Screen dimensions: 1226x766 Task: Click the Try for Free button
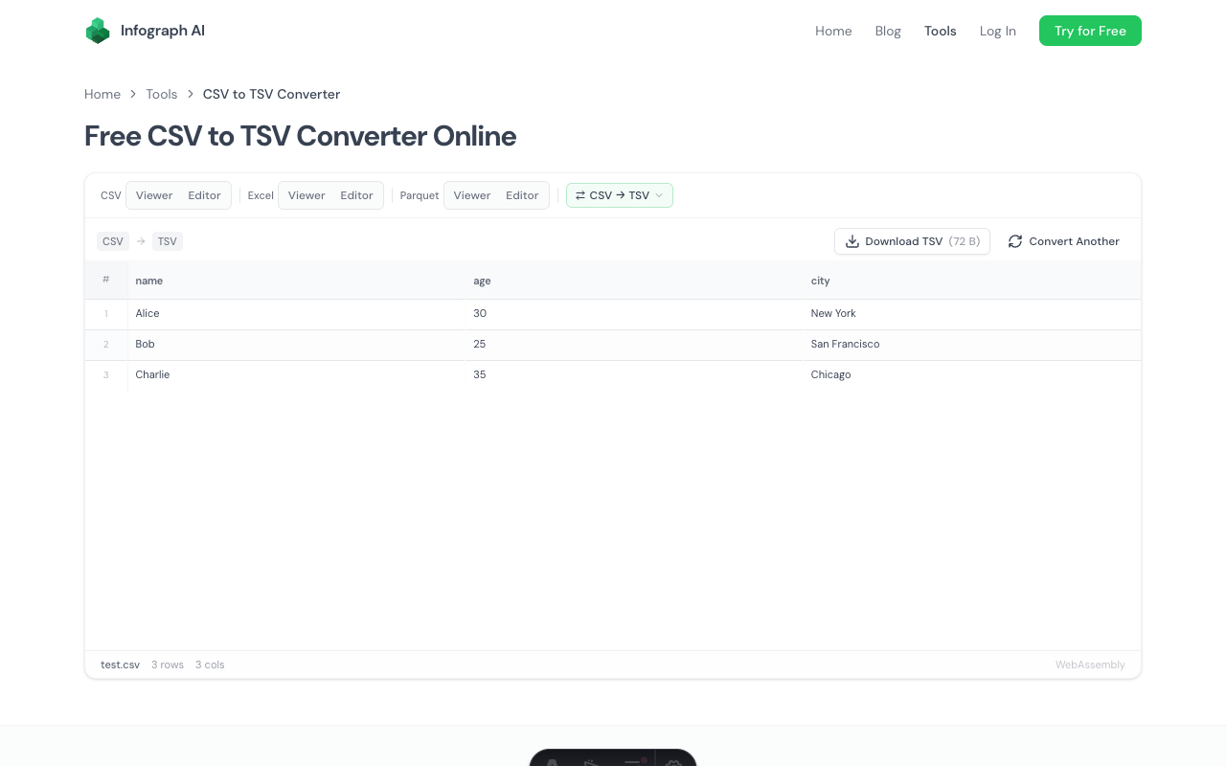[1090, 31]
